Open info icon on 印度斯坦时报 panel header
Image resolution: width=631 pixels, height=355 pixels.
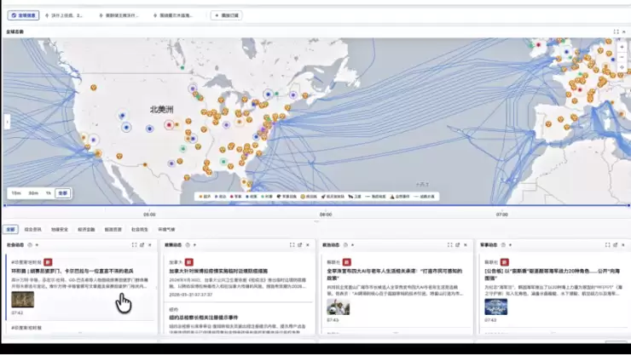coord(30,245)
